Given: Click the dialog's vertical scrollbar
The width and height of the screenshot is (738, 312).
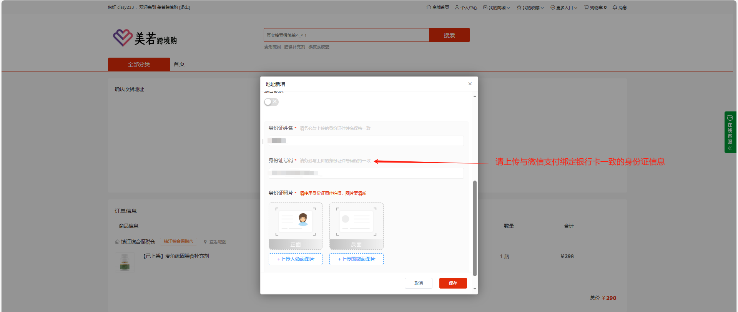Looking at the screenshot, I should tap(475, 228).
